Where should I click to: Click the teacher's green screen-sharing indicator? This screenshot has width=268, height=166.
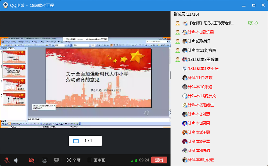coord(250,23)
